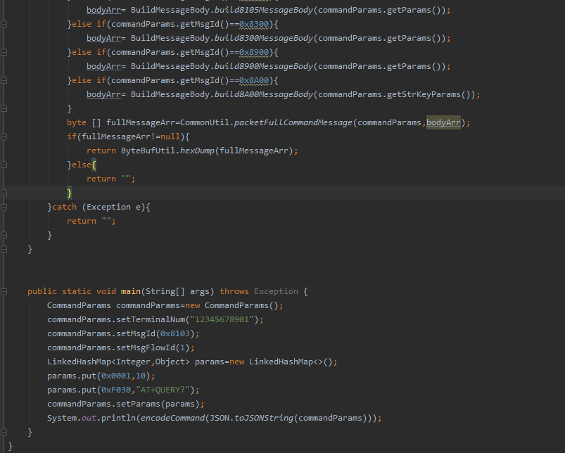The width and height of the screenshot is (565, 453).
Task: Fold the else if 0x8300 branch
Action: (5, 24)
